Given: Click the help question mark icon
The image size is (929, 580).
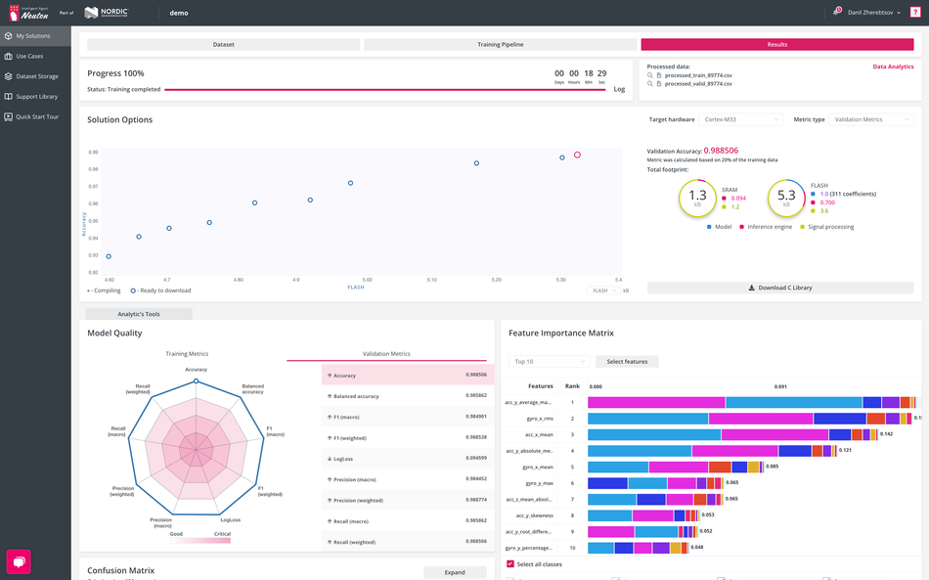Looking at the screenshot, I should [915, 13].
